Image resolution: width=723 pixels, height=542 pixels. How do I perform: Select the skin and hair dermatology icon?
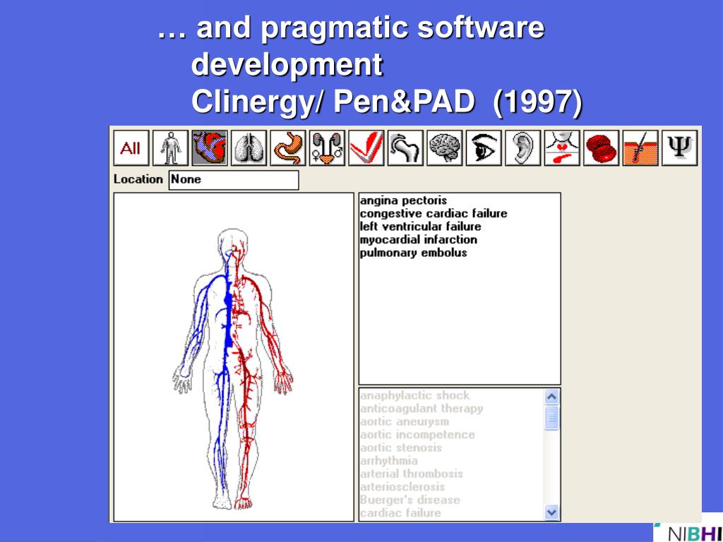(641, 148)
